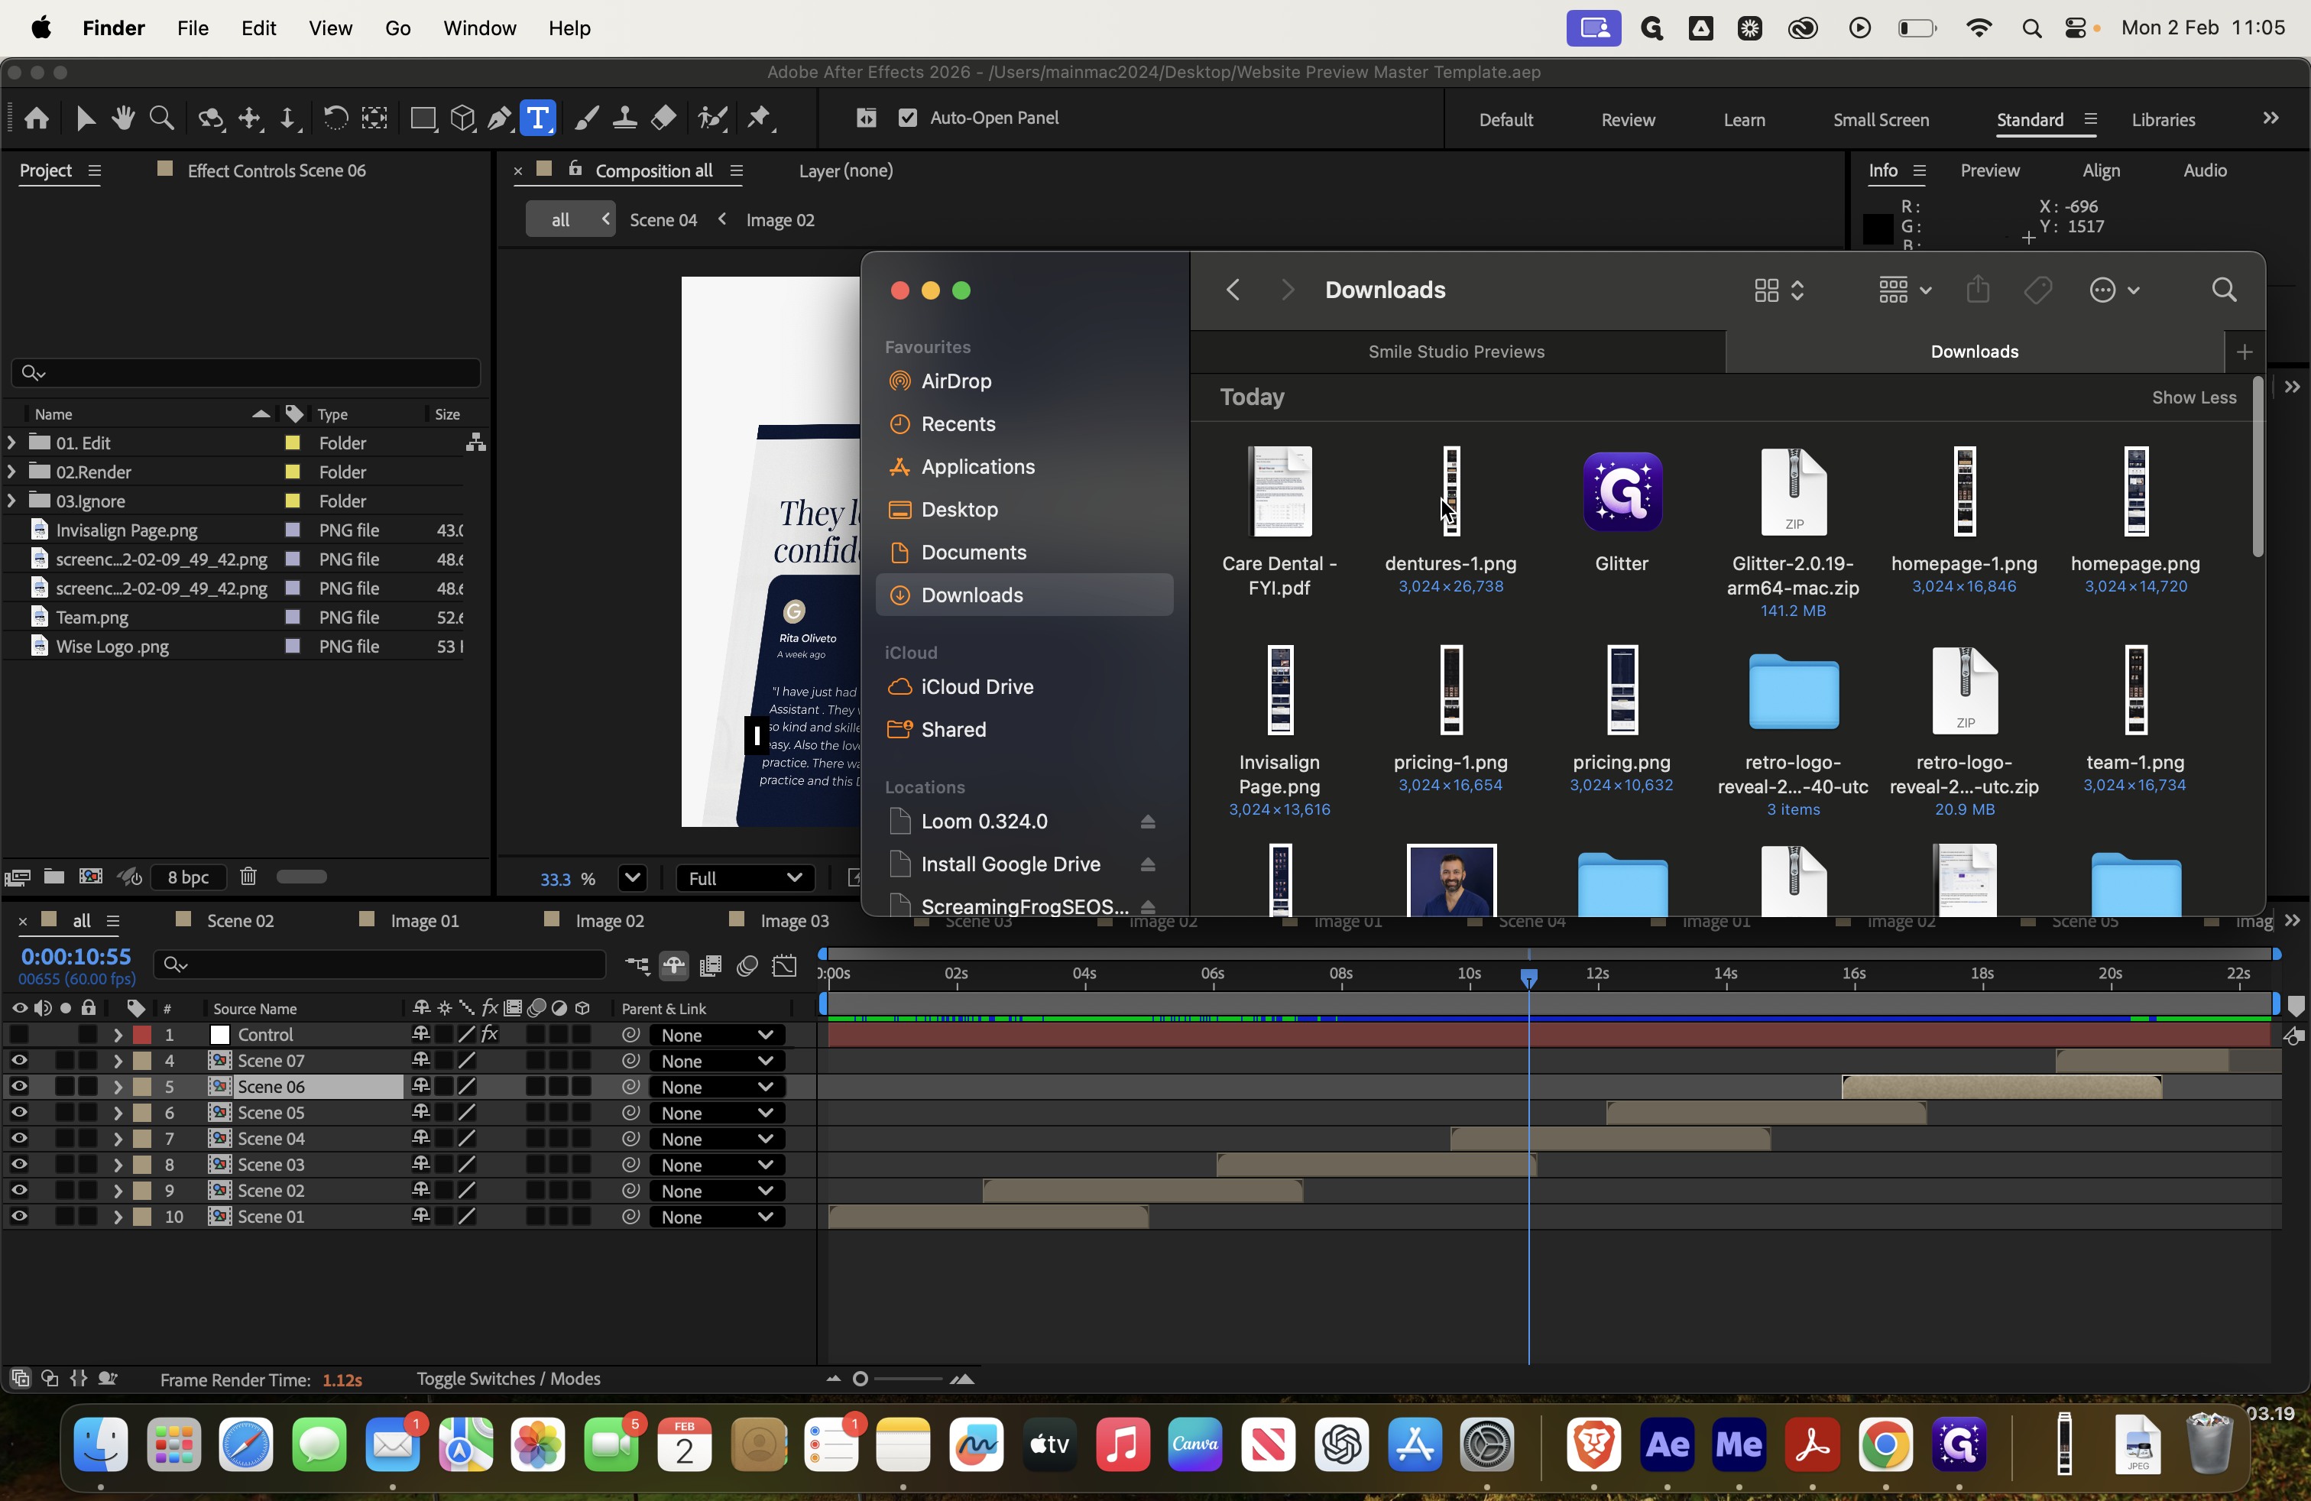Click the timeline zoom slider handle
The height and width of the screenshot is (1501, 2311).
click(859, 1379)
